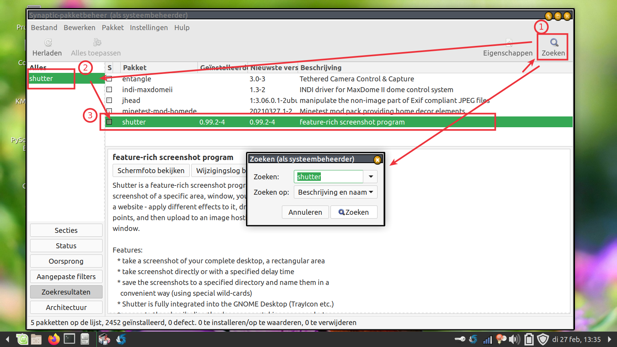Sort by the Pakket column header

point(159,67)
